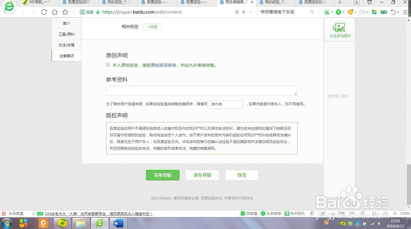Screen dimensions: 411x229
Task: Click the skin shirt icon
Action: [x=369, y=2]
